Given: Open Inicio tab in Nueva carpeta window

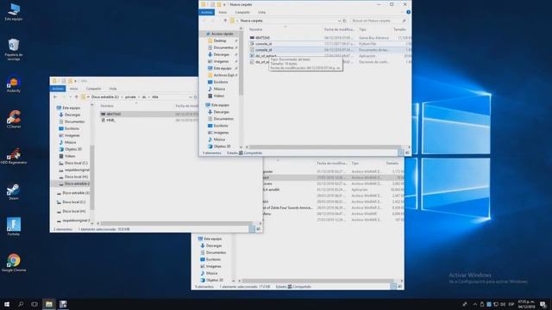Looking at the screenshot, I should point(223,12).
